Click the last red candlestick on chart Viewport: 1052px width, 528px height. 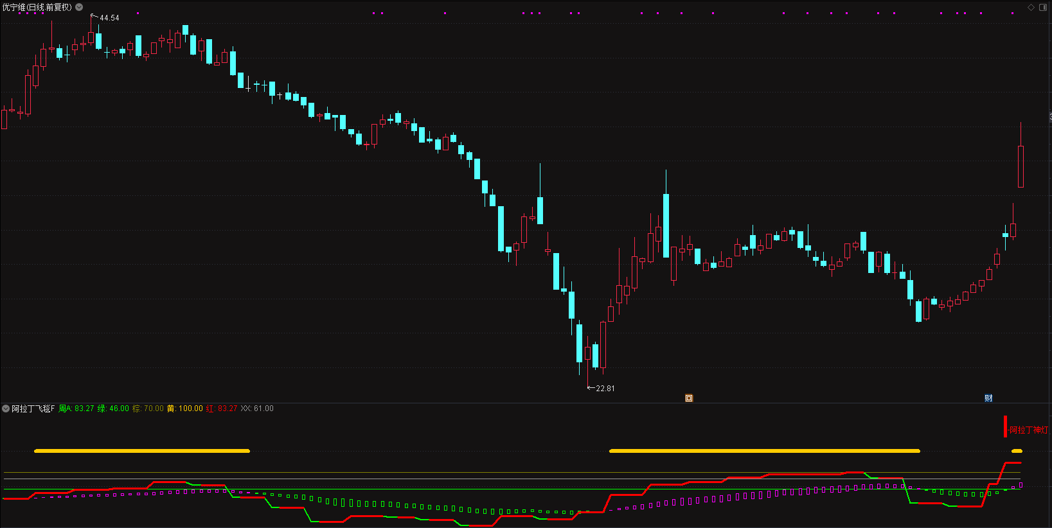coord(1021,166)
